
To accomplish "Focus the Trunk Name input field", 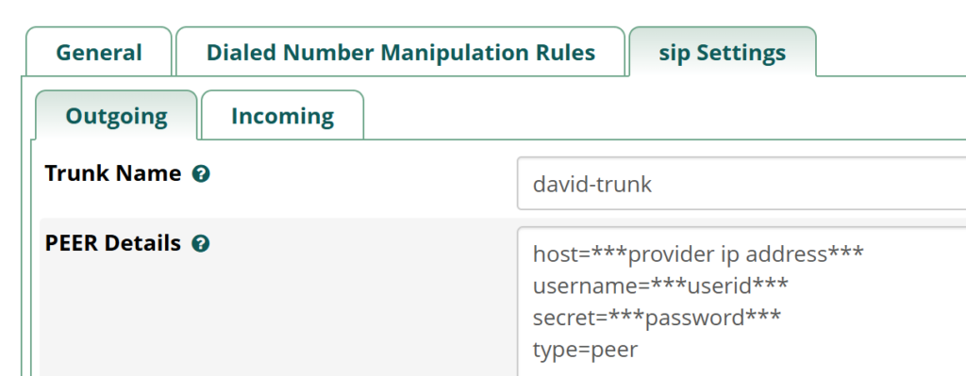I will click(741, 184).
